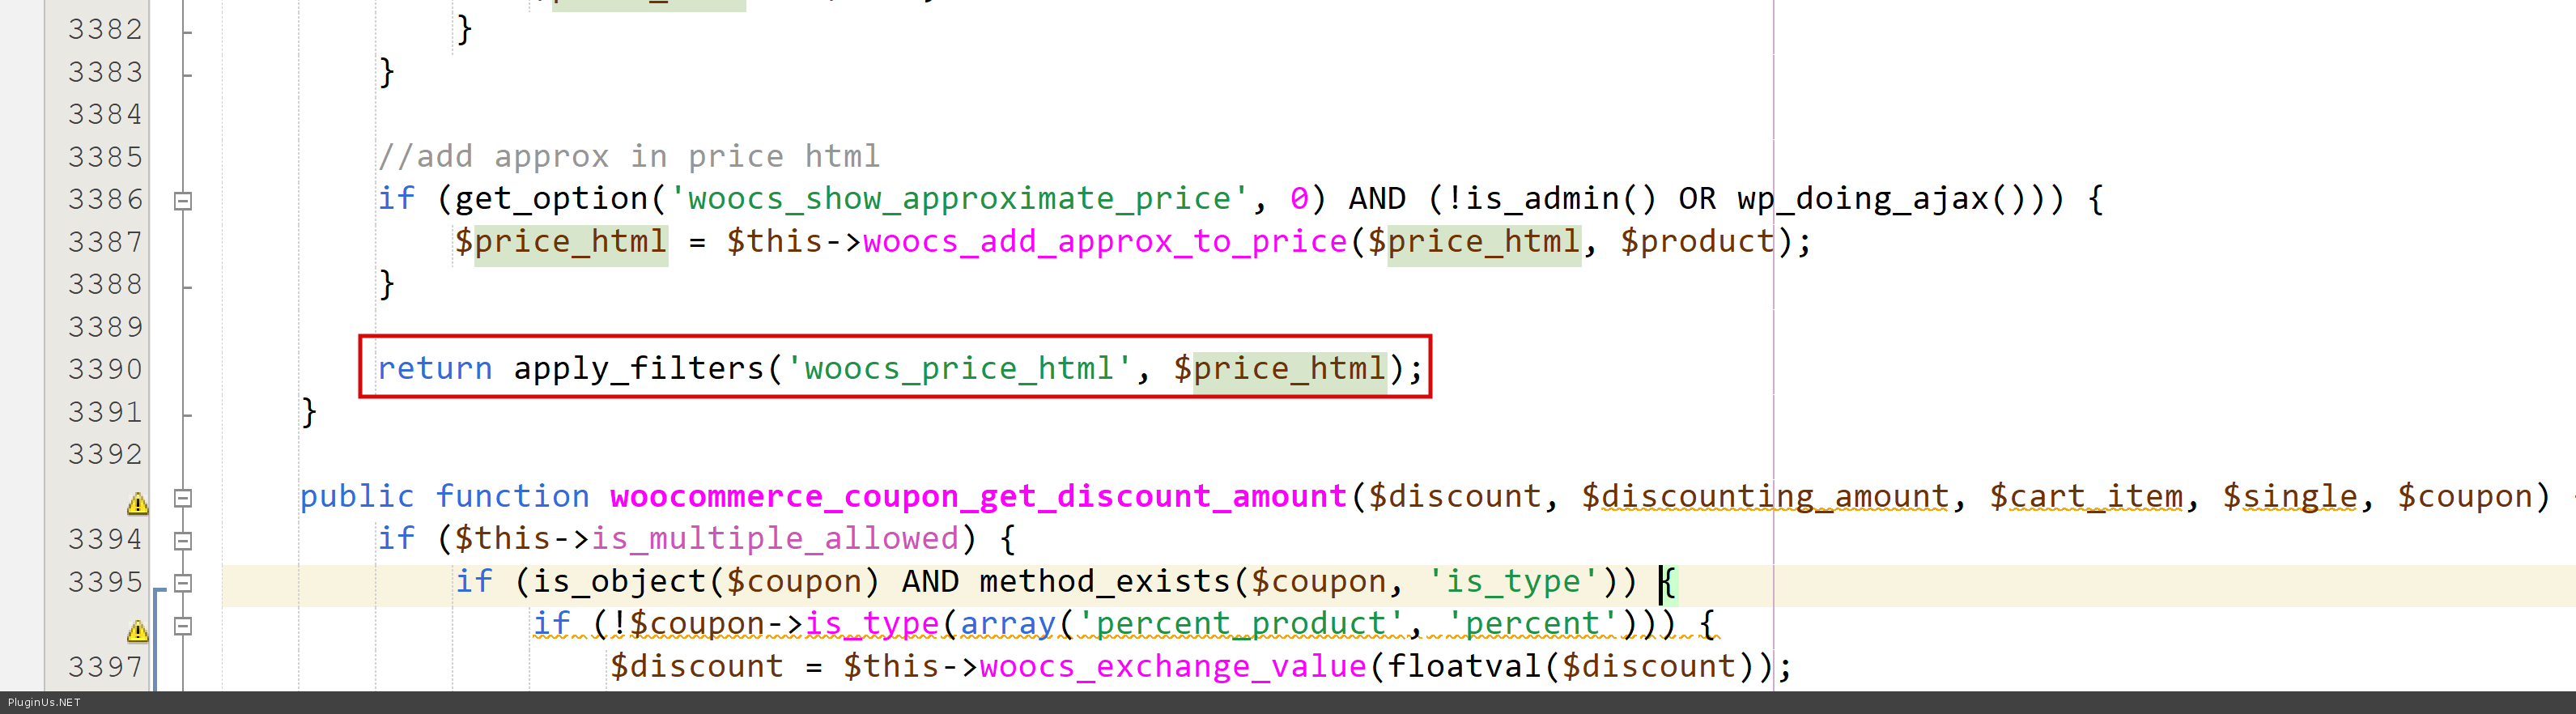Click line number 3390 in the gutter
The image size is (2576, 714).
105,369
